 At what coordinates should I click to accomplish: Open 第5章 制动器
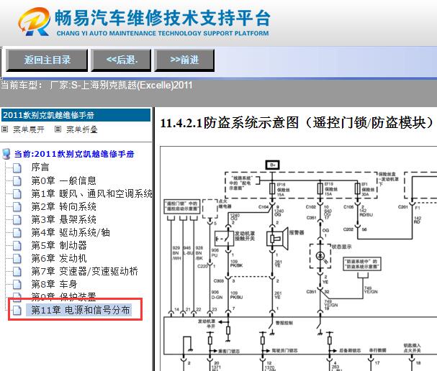click(59, 245)
